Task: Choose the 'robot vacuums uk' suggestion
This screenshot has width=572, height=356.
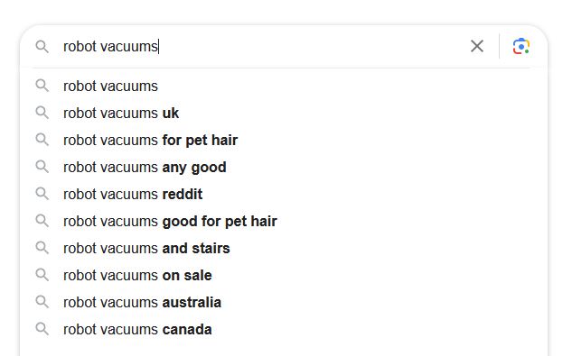Action: [x=284, y=114]
